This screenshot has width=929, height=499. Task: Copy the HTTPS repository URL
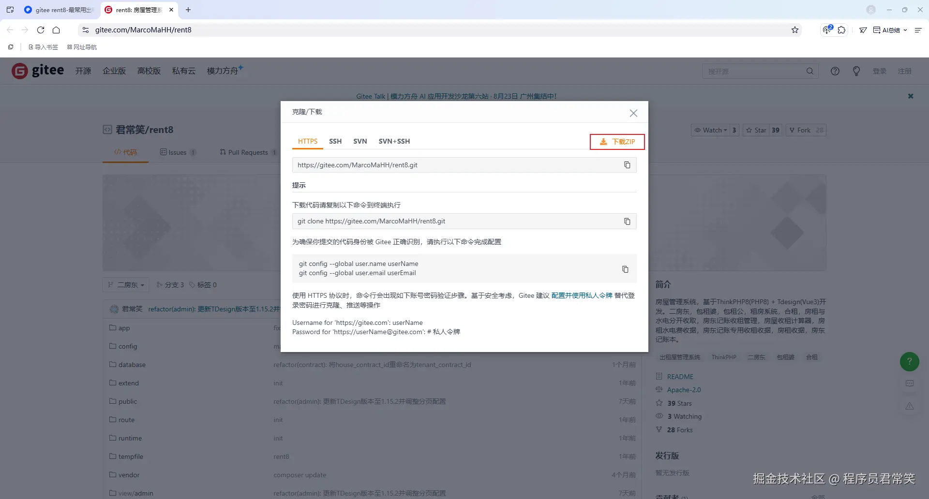[x=627, y=165]
